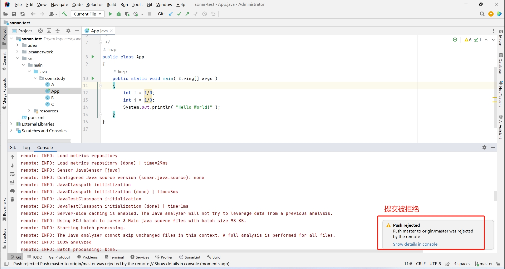505x269 pixels.
Task: Toggle scroll to end in console
Action: [12, 182]
